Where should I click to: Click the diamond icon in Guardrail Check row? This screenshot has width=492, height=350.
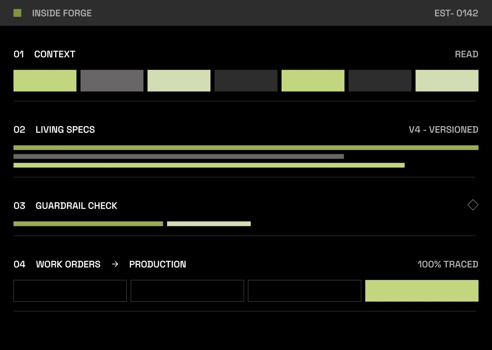(x=473, y=205)
